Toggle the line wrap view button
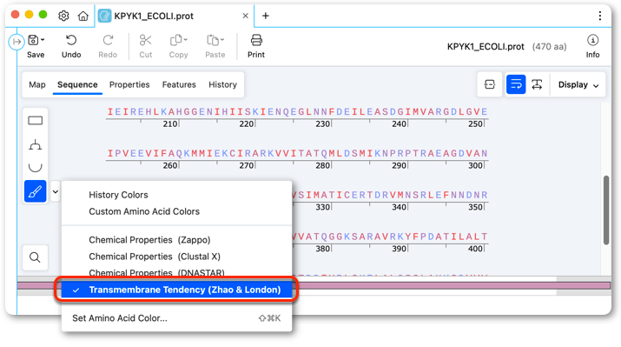This screenshot has width=621, height=347. (516, 84)
